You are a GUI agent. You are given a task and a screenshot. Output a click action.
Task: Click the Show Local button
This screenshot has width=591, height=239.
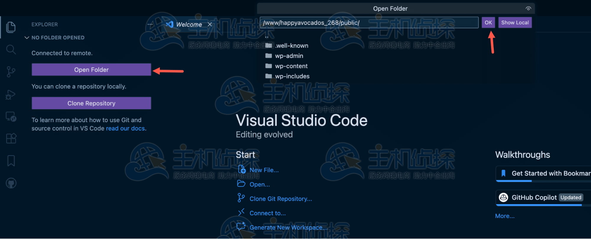[515, 22]
